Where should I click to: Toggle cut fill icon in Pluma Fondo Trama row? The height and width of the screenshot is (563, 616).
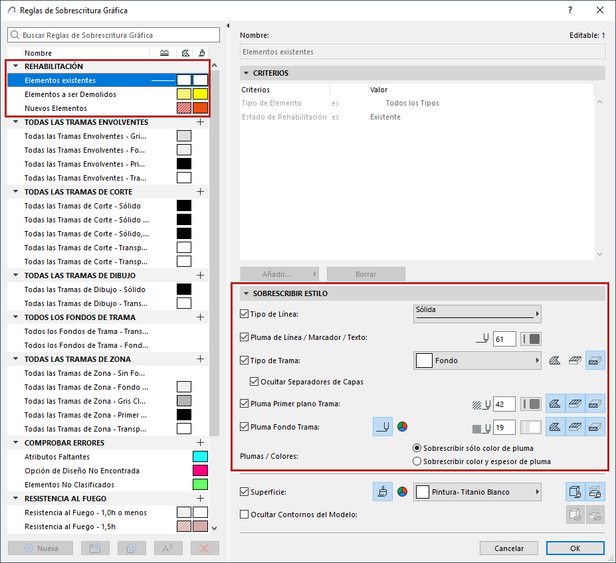[x=595, y=427]
